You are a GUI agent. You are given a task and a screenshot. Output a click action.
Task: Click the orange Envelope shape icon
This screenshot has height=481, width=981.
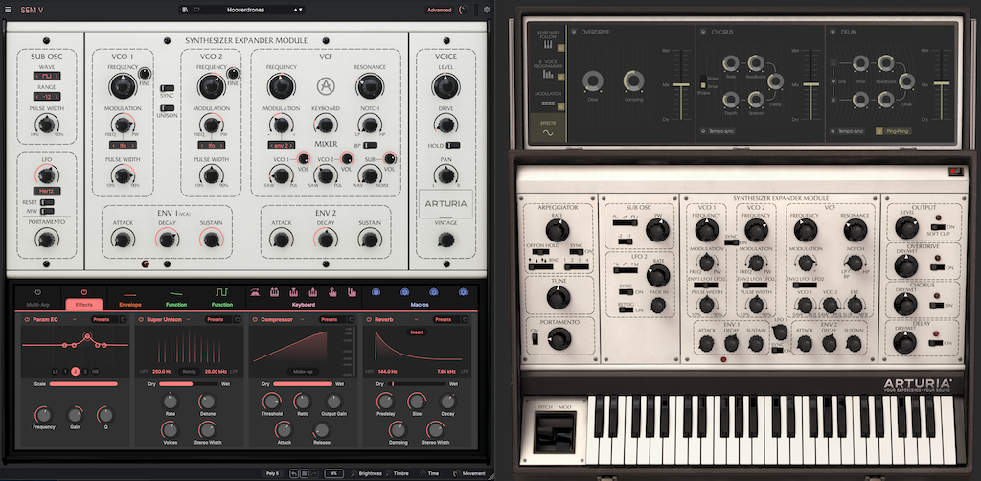[130, 293]
